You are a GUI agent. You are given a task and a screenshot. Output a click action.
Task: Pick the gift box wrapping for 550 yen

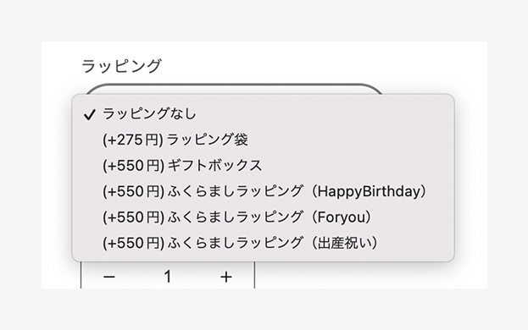(264, 165)
